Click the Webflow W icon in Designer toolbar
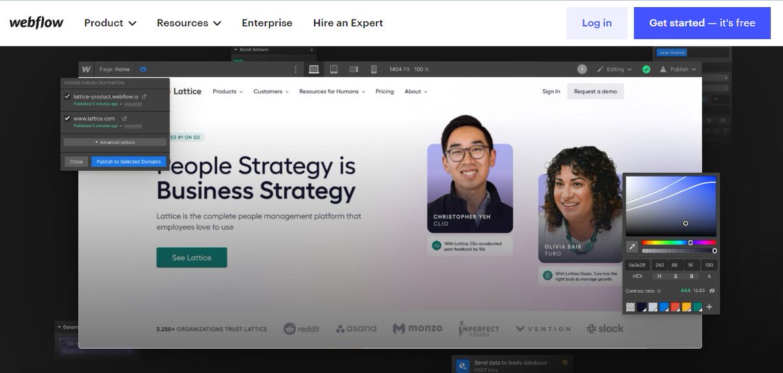The width and height of the screenshot is (783, 373). point(86,69)
